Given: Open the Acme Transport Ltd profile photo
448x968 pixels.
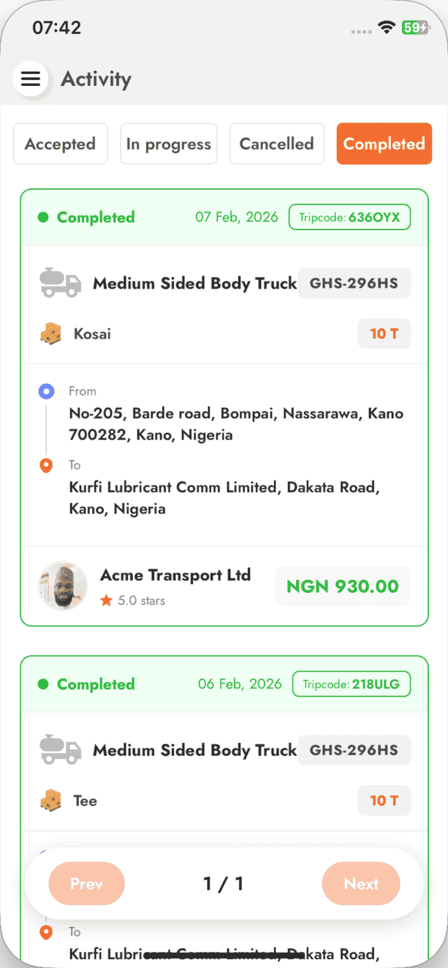Looking at the screenshot, I should click(63, 586).
